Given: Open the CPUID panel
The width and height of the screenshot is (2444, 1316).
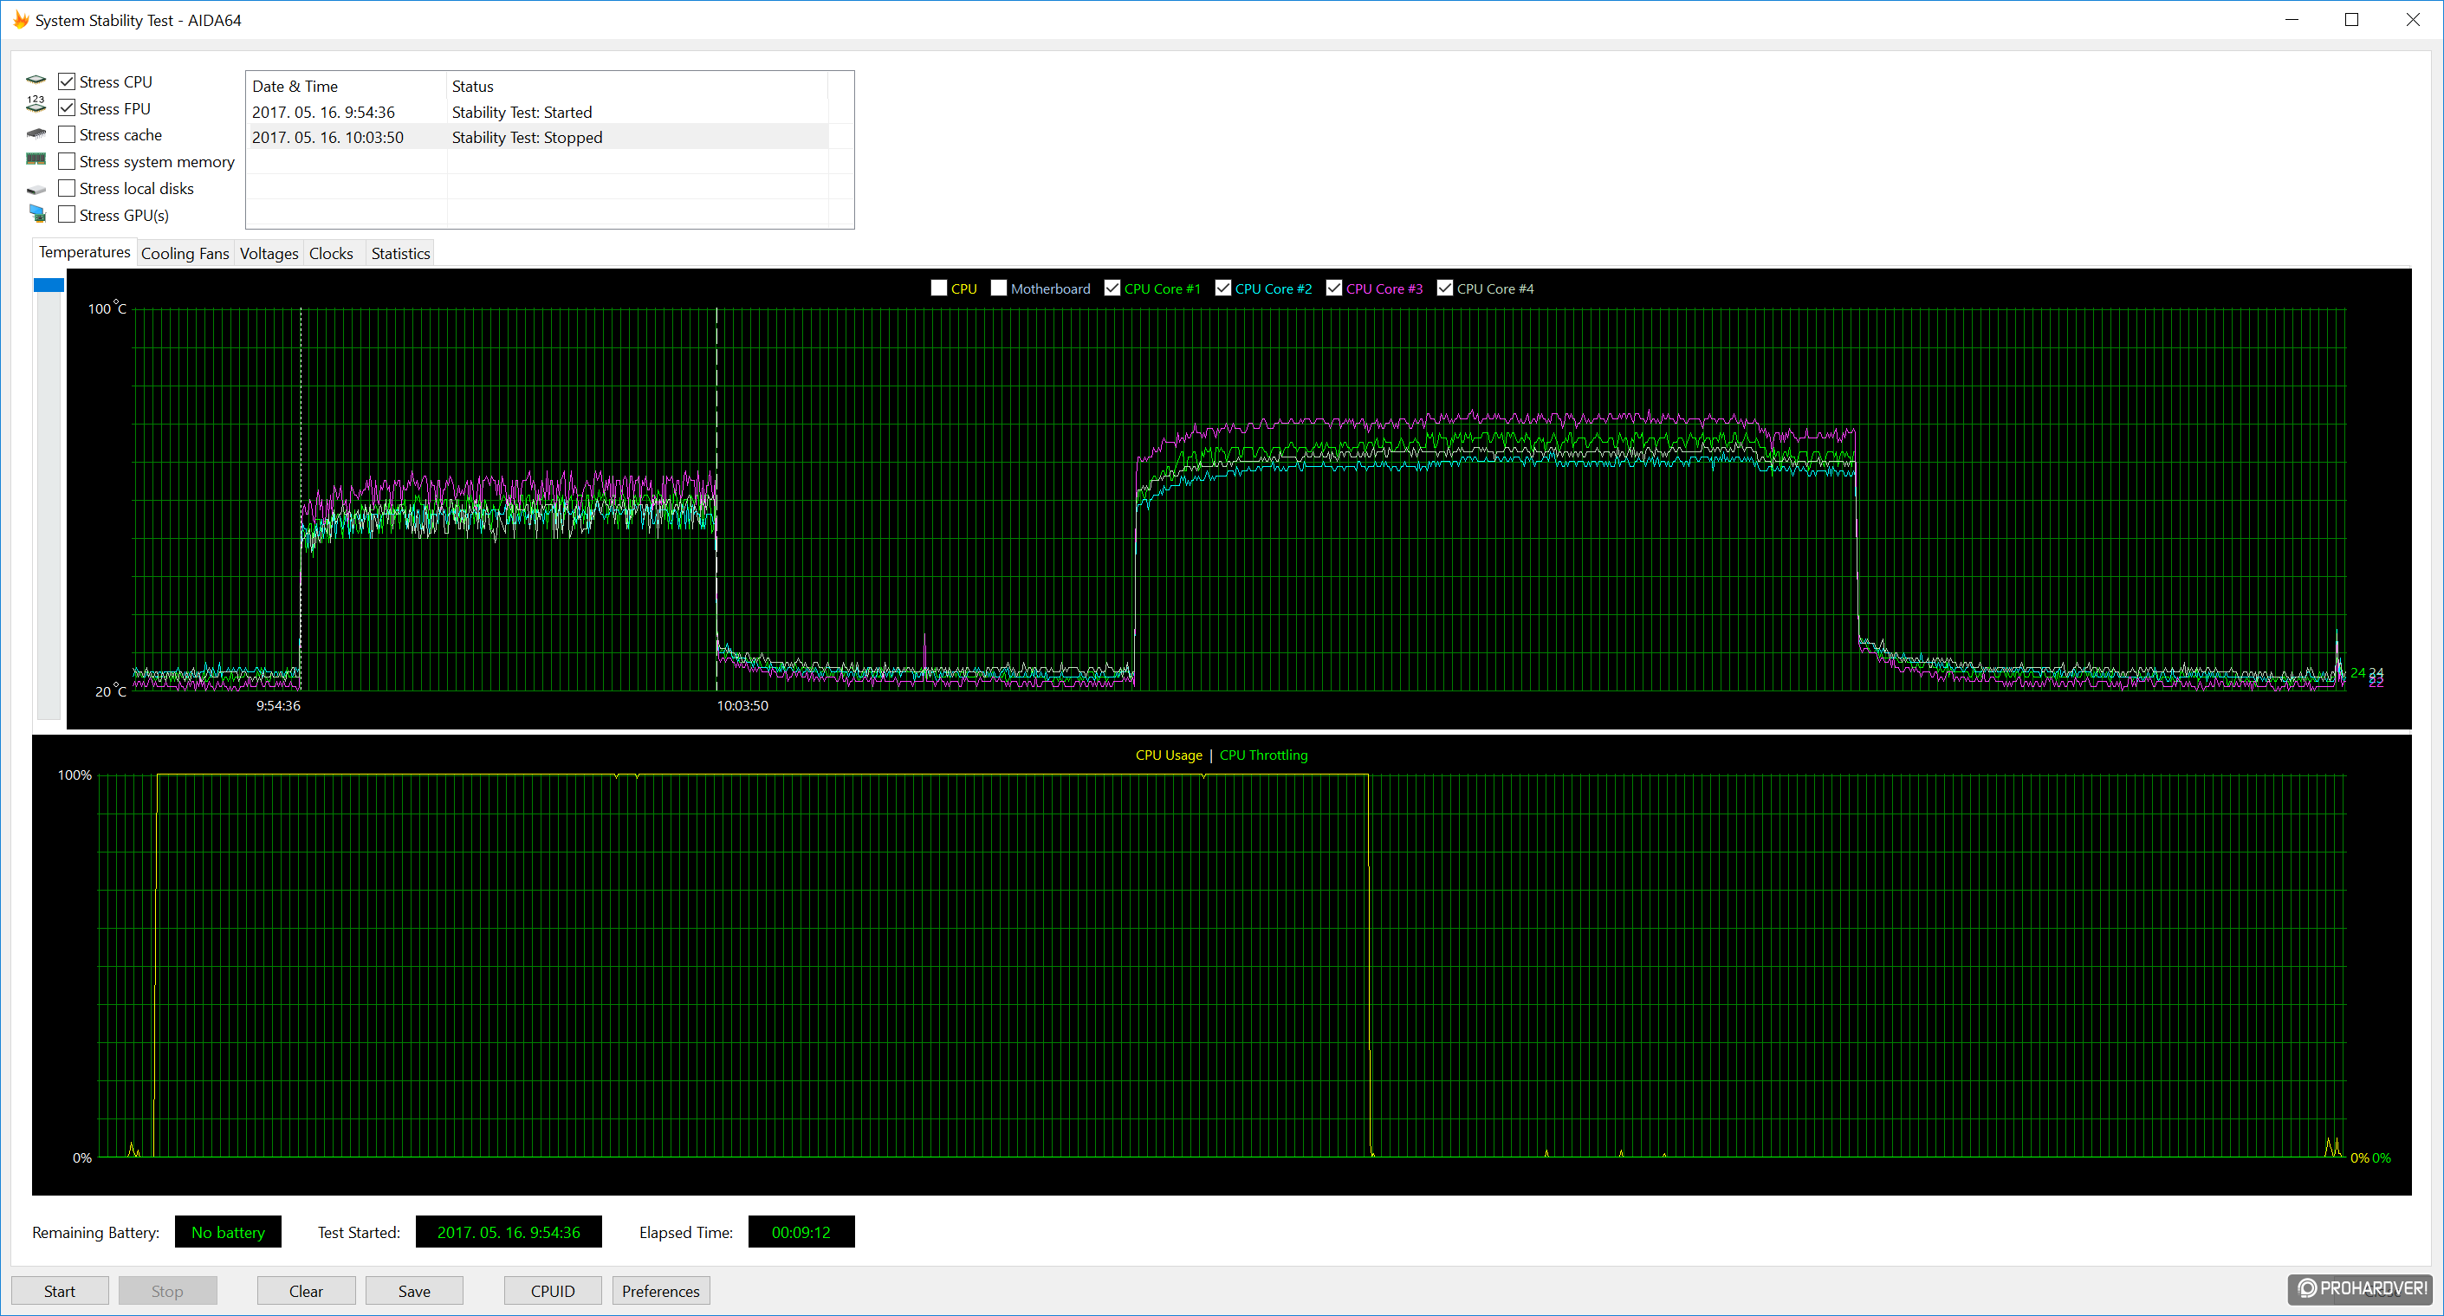Looking at the screenshot, I should (x=553, y=1290).
